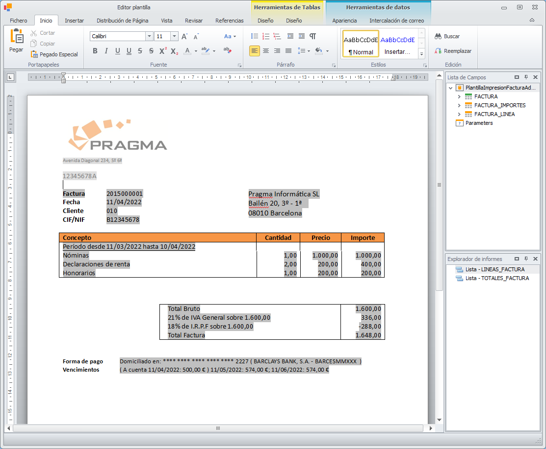Toggle bold formatting
The image size is (546, 449).
95,51
